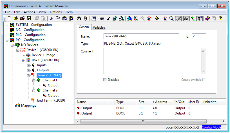Click the Id field showing 2
The height and width of the screenshot is (133, 230).
[x=199, y=36]
